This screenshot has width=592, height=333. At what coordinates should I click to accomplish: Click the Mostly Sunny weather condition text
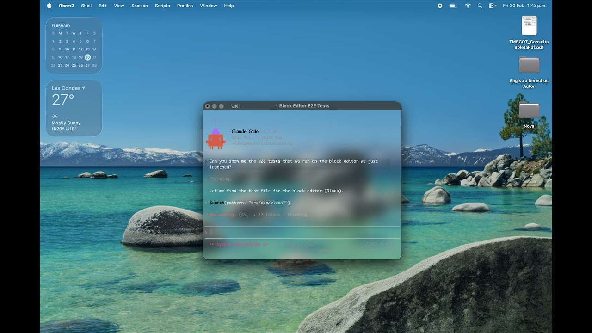(66, 123)
